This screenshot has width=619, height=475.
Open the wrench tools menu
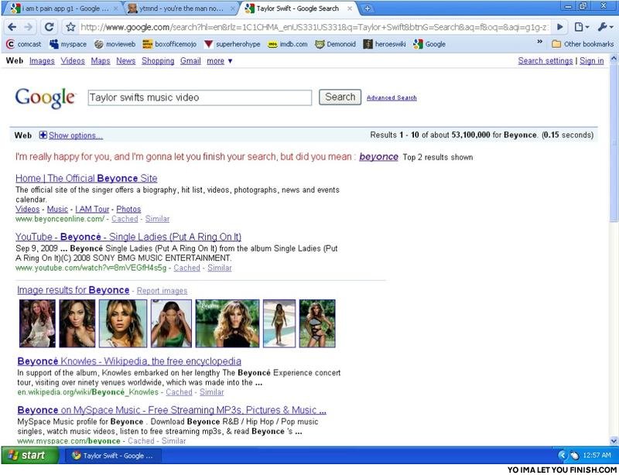coord(605,27)
